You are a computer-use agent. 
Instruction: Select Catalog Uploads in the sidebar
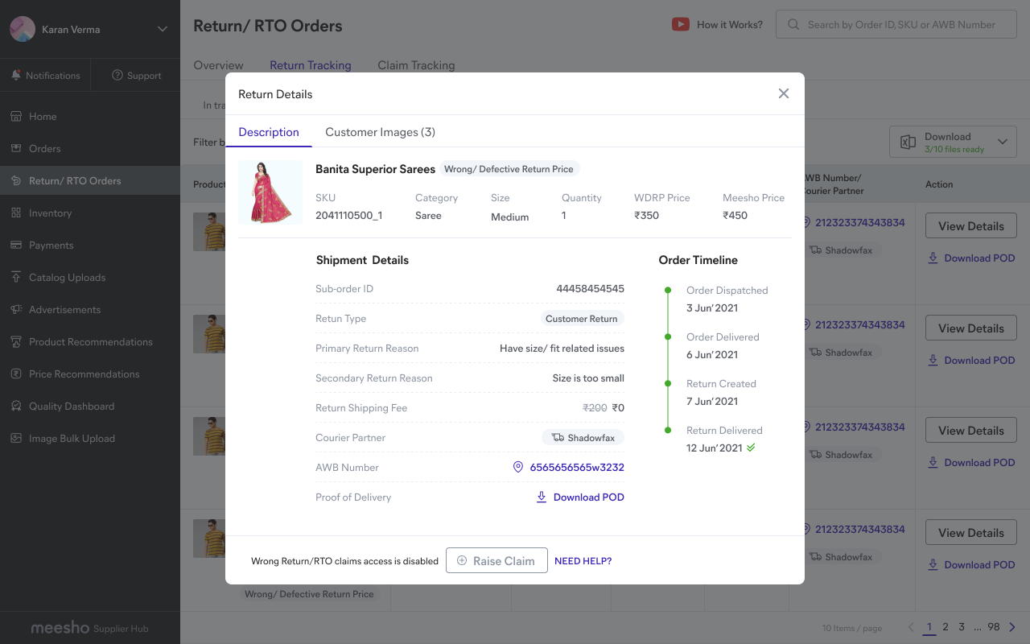pyautogui.click(x=90, y=277)
